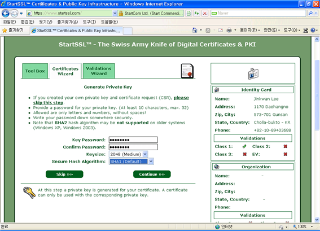Image resolution: width=320 pixels, height=231 pixels.
Task: Open the 도움말(H) menu
Action: (109, 22)
